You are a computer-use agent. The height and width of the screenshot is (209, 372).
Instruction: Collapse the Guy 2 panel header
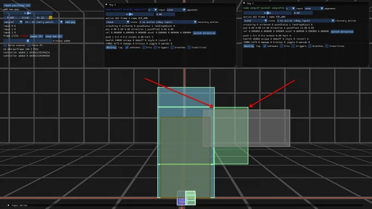[244, 3]
